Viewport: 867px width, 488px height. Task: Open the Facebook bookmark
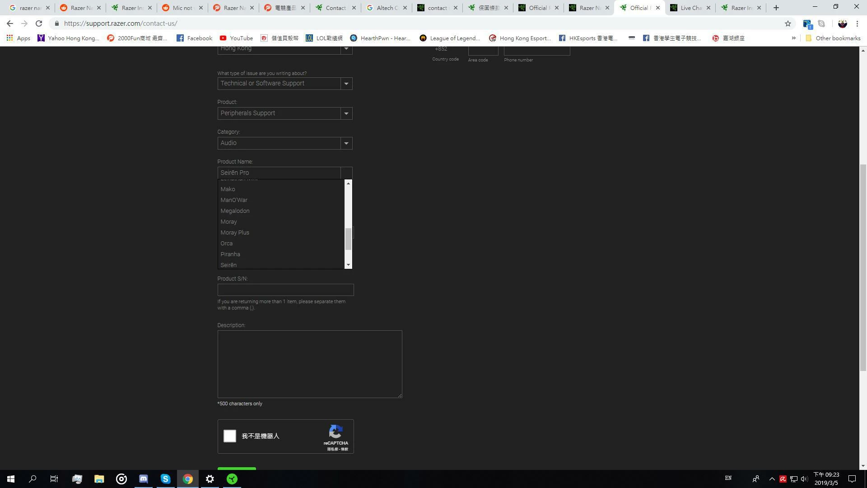(194, 38)
